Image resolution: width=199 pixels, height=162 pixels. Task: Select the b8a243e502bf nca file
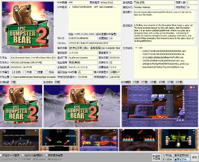163,67
